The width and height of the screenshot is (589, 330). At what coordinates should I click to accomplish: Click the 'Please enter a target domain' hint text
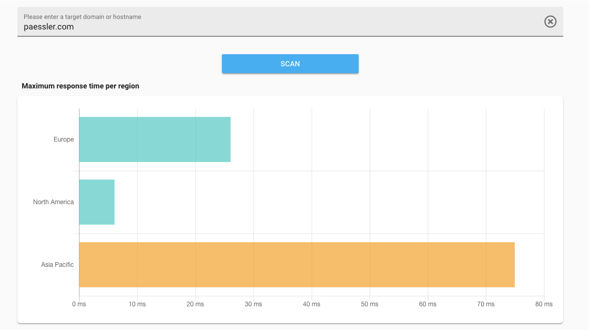82,17
